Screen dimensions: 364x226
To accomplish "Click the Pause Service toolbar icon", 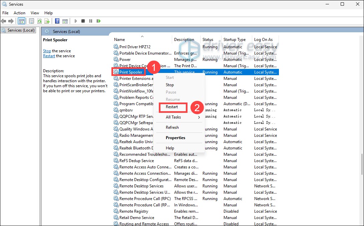I will [91, 21].
